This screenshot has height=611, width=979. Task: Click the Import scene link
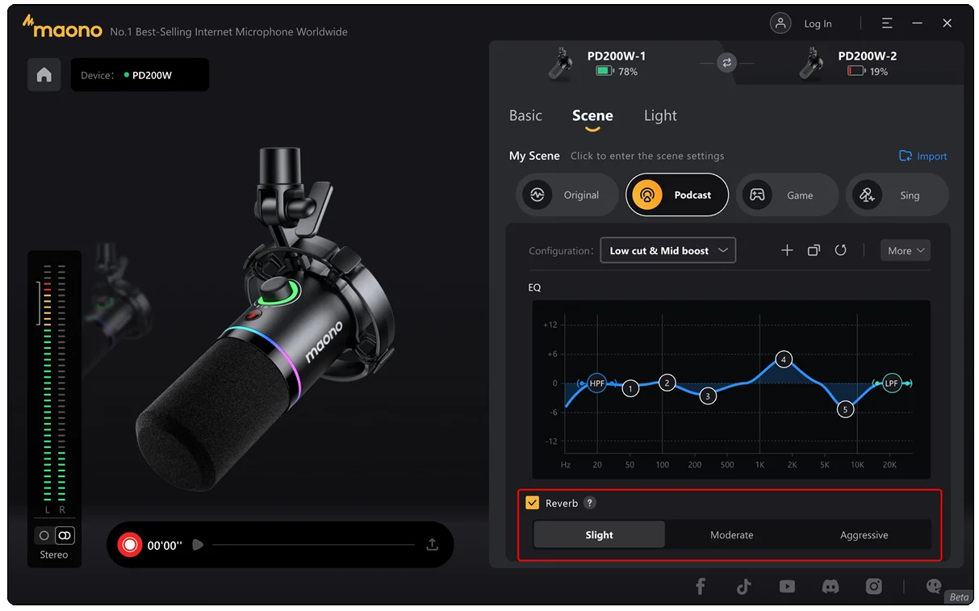pyautogui.click(x=923, y=156)
